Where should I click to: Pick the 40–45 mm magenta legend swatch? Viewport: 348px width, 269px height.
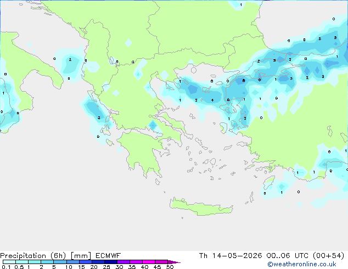pyautogui.click(x=149, y=262)
